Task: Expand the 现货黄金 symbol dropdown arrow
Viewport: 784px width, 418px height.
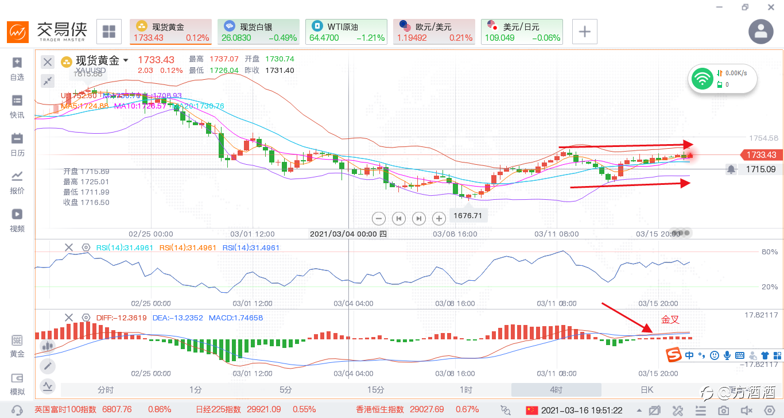Action: [x=126, y=60]
